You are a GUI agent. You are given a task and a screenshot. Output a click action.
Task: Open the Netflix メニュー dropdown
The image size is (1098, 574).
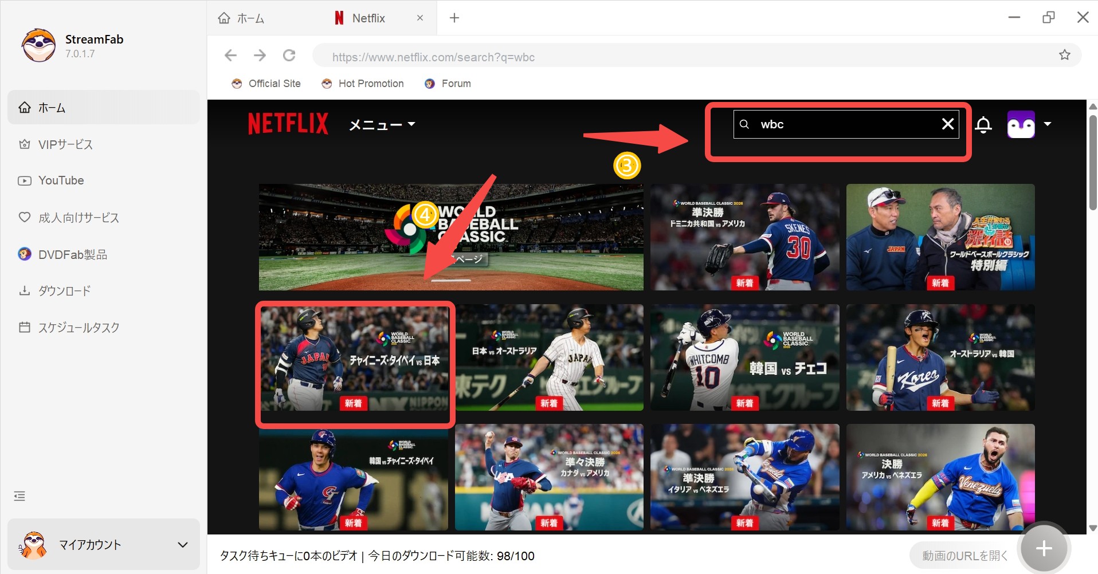(382, 124)
